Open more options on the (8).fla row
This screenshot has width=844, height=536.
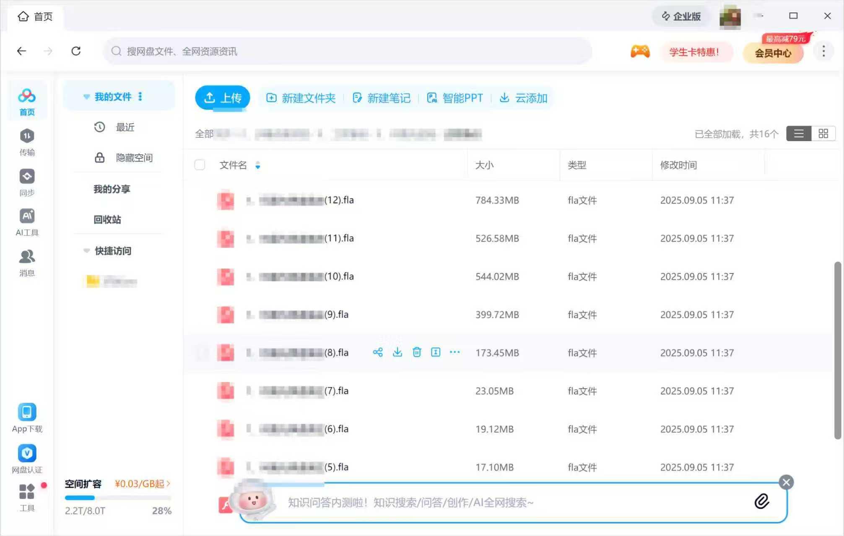click(x=454, y=352)
